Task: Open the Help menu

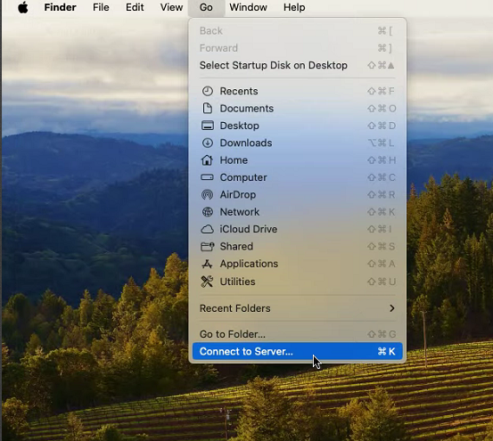Action: click(294, 7)
